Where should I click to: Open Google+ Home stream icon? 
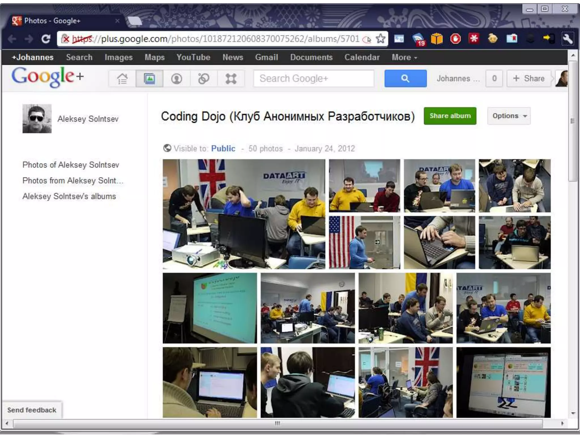click(x=122, y=78)
